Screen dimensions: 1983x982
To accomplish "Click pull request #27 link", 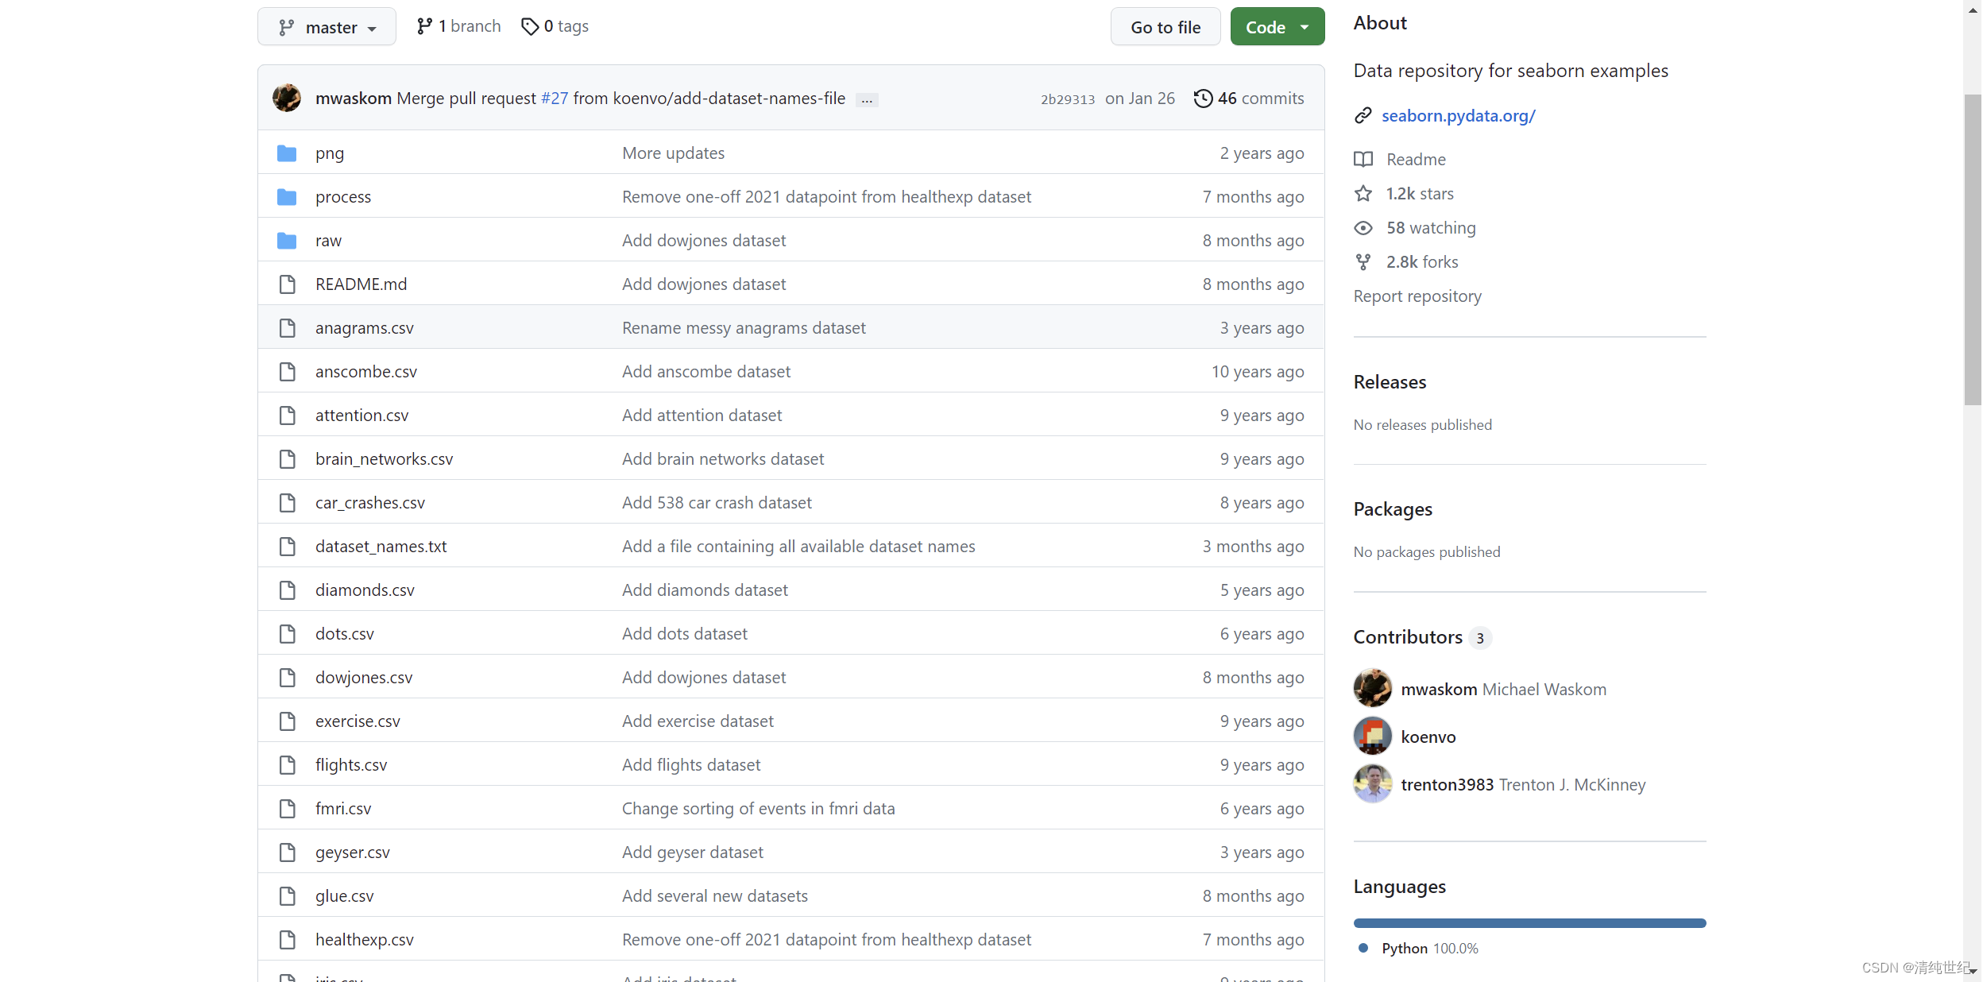I will tap(554, 99).
